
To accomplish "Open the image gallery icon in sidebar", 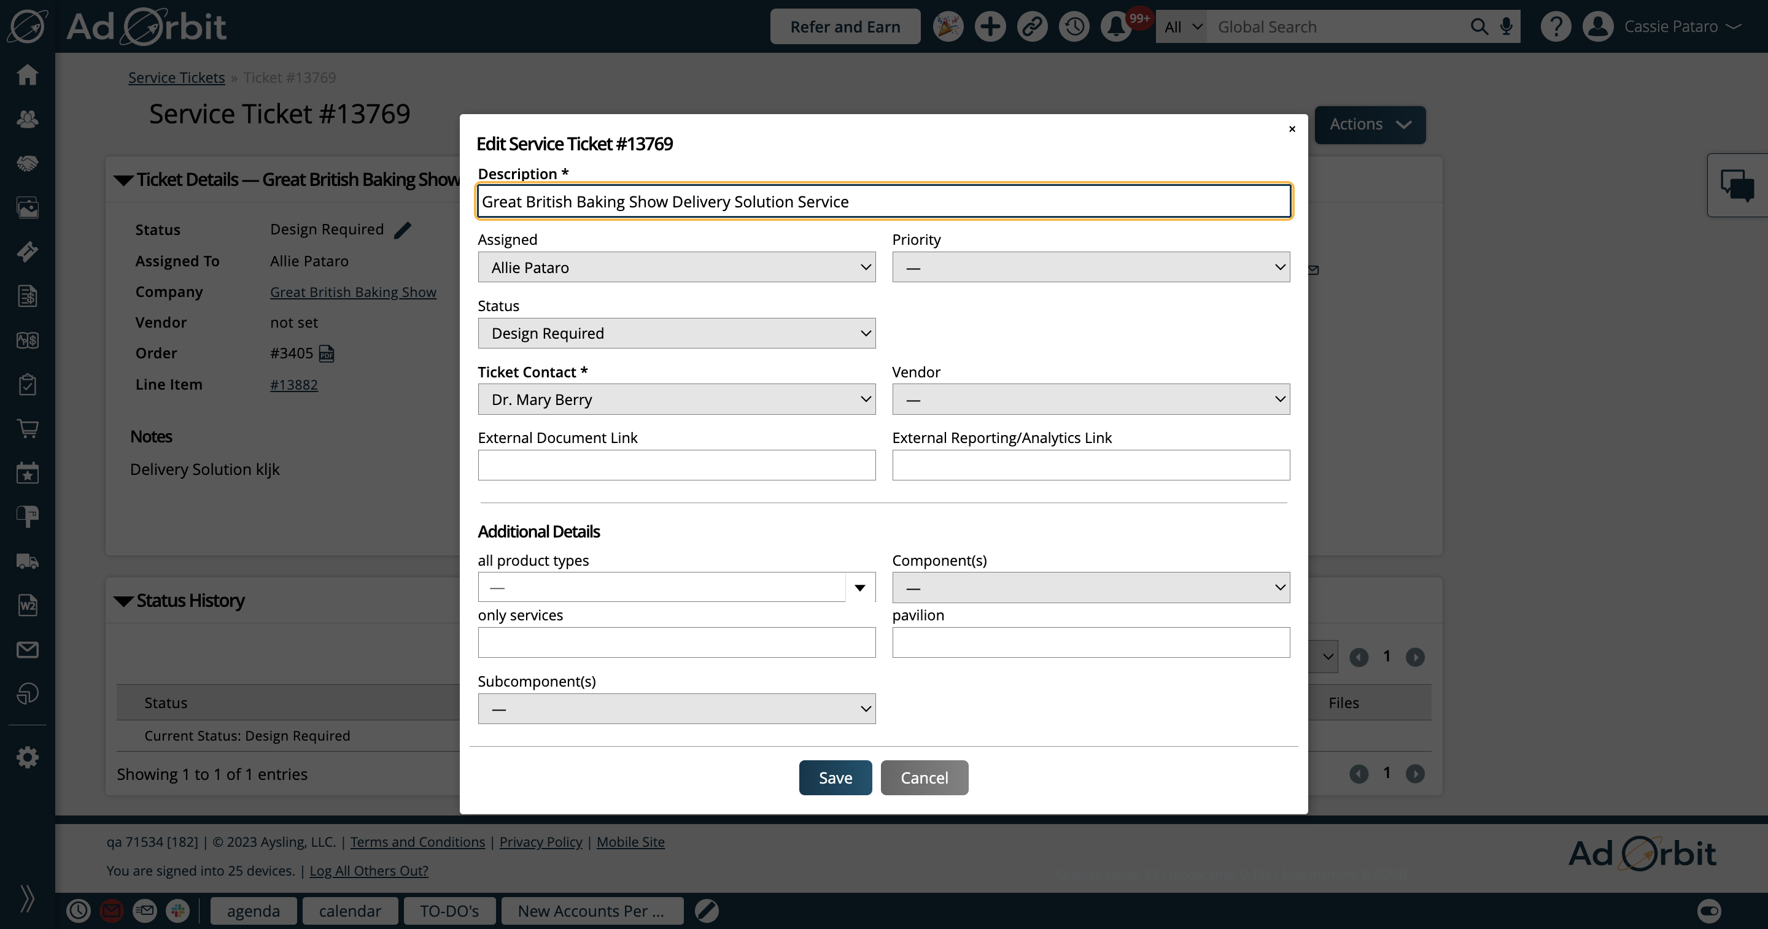I will 28,207.
